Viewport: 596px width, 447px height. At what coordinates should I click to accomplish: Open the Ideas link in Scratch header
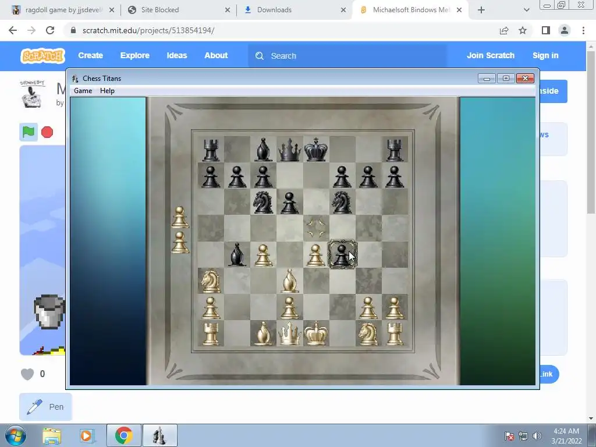177,55
